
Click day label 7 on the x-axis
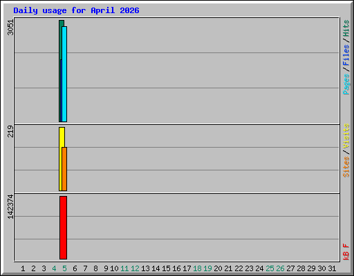[x=85, y=268]
